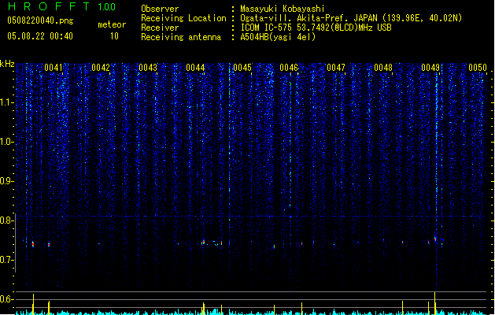Click the date stamp 05.08.22 00:40
This screenshot has width=495, height=315.
coord(40,36)
